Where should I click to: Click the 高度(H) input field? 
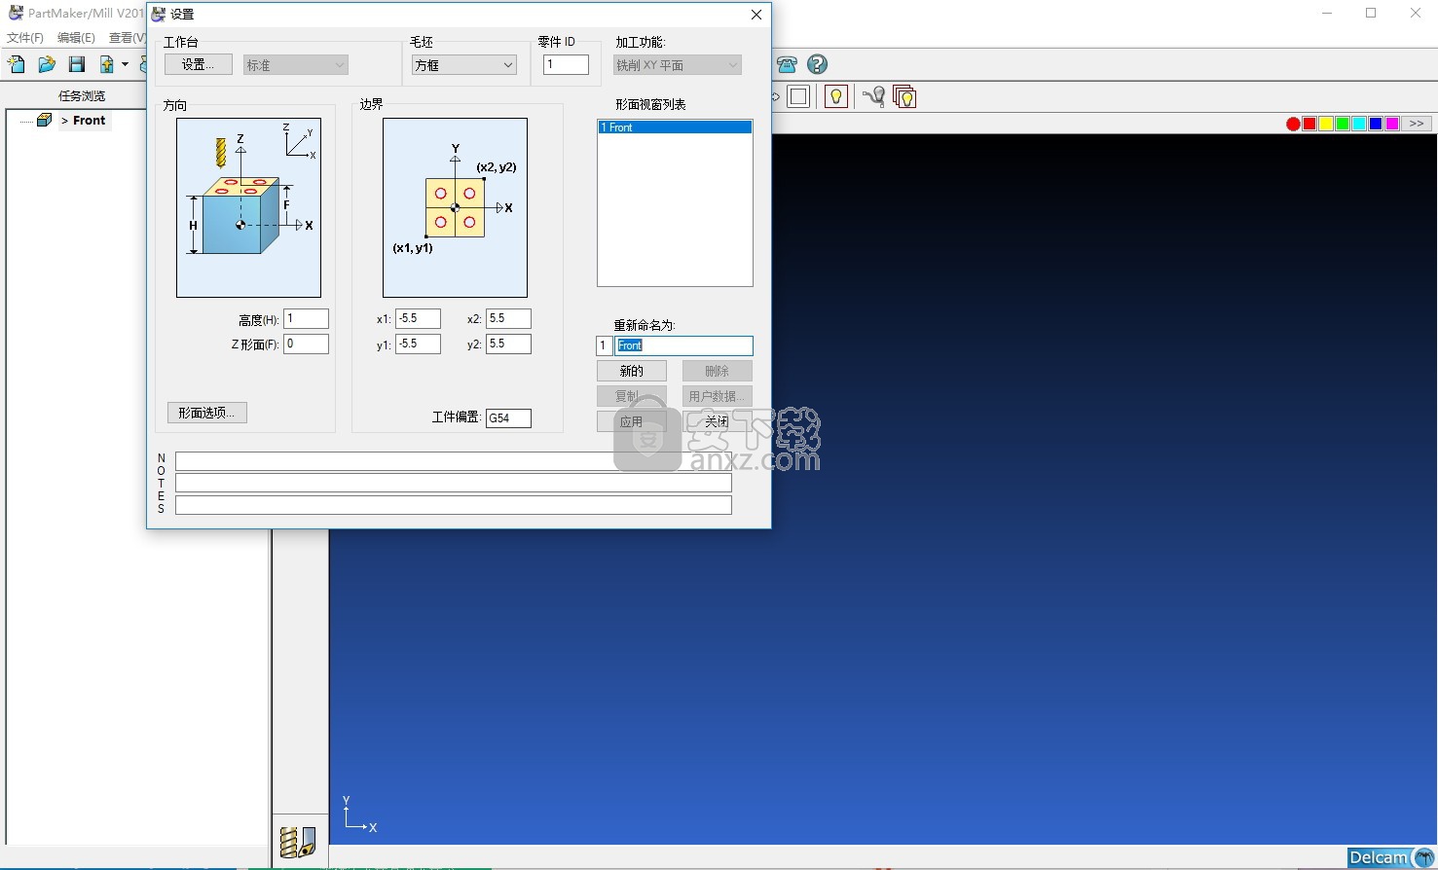[306, 318]
